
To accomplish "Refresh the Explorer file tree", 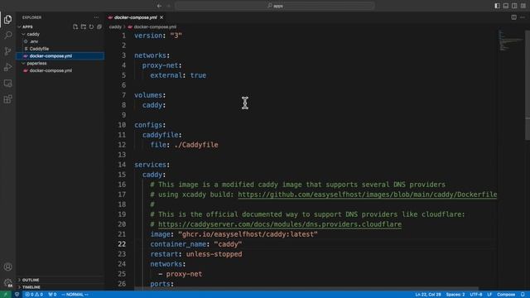I will coord(91,26).
